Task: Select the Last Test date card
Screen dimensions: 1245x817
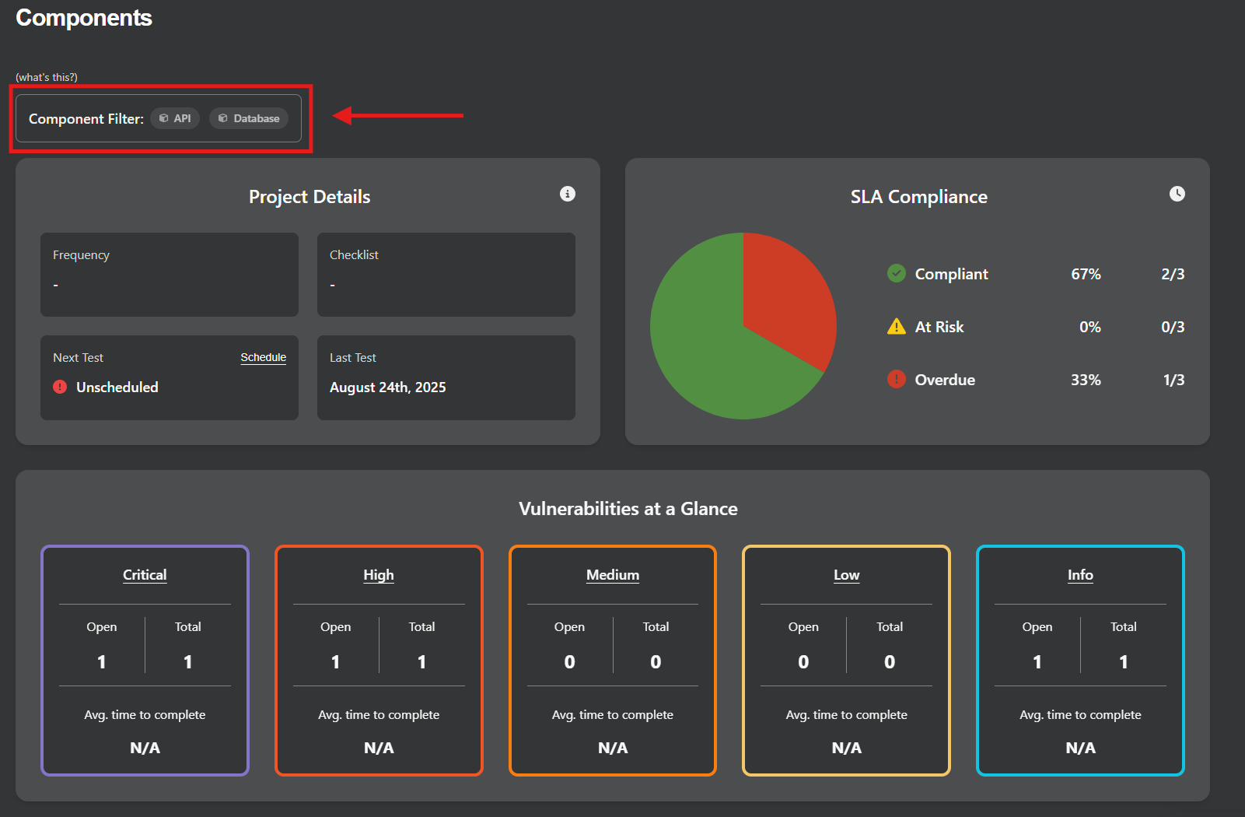Action: point(446,377)
